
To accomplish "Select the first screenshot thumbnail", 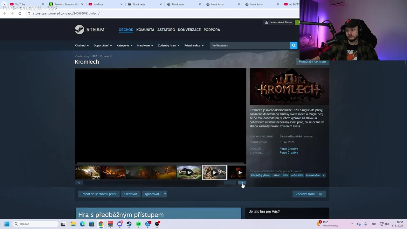I will coord(87,172).
